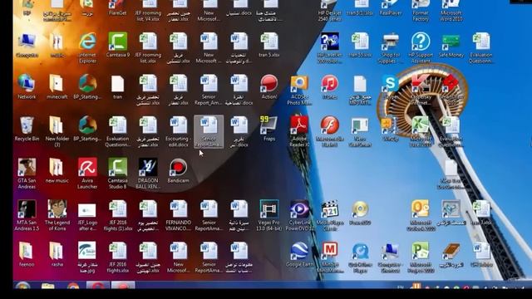Viewport: 532px width, 299px height.
Task: Launch HP Support Assistant
Action: click(421, 48)
